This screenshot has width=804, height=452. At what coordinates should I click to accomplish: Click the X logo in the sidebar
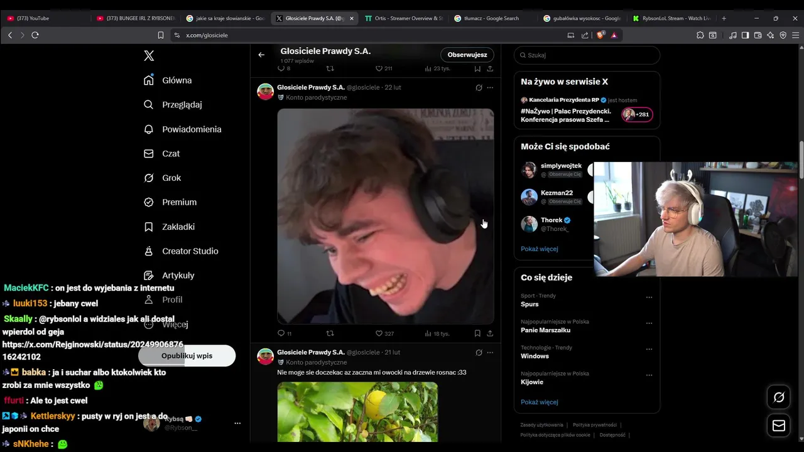click(149, 56)
